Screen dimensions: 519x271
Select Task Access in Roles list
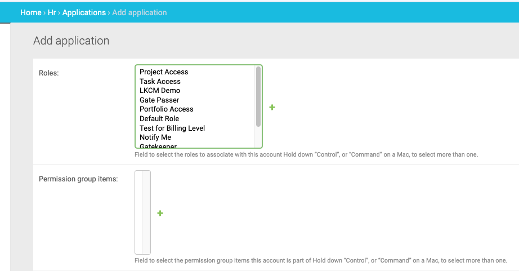(x=160, y=81)
